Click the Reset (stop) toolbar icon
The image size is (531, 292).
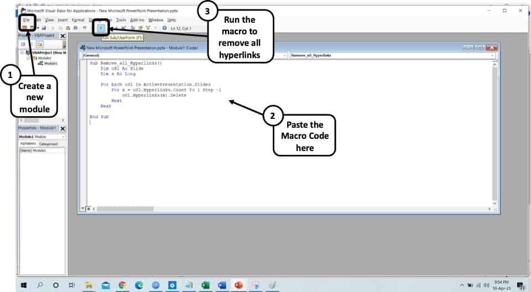[116, 28]
